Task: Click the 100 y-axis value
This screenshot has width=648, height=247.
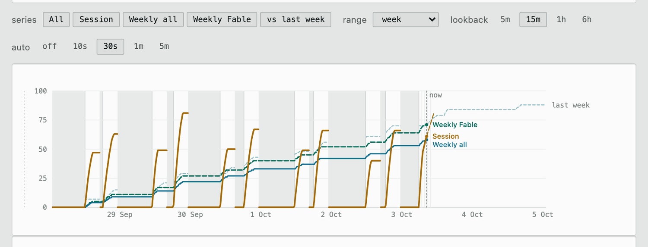Action: tap(41, 91)
